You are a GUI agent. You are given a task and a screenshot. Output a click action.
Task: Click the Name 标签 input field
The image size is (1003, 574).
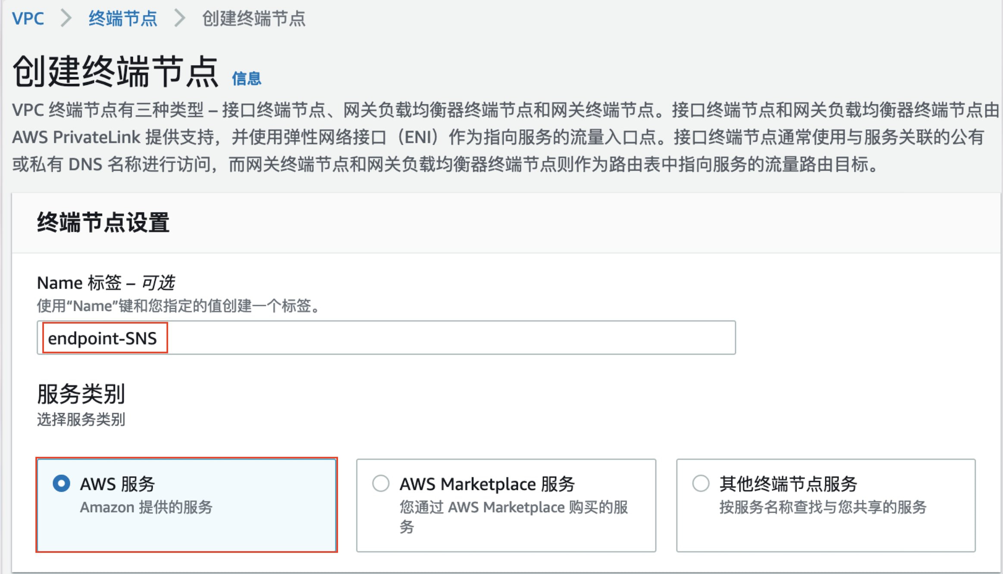386,338
